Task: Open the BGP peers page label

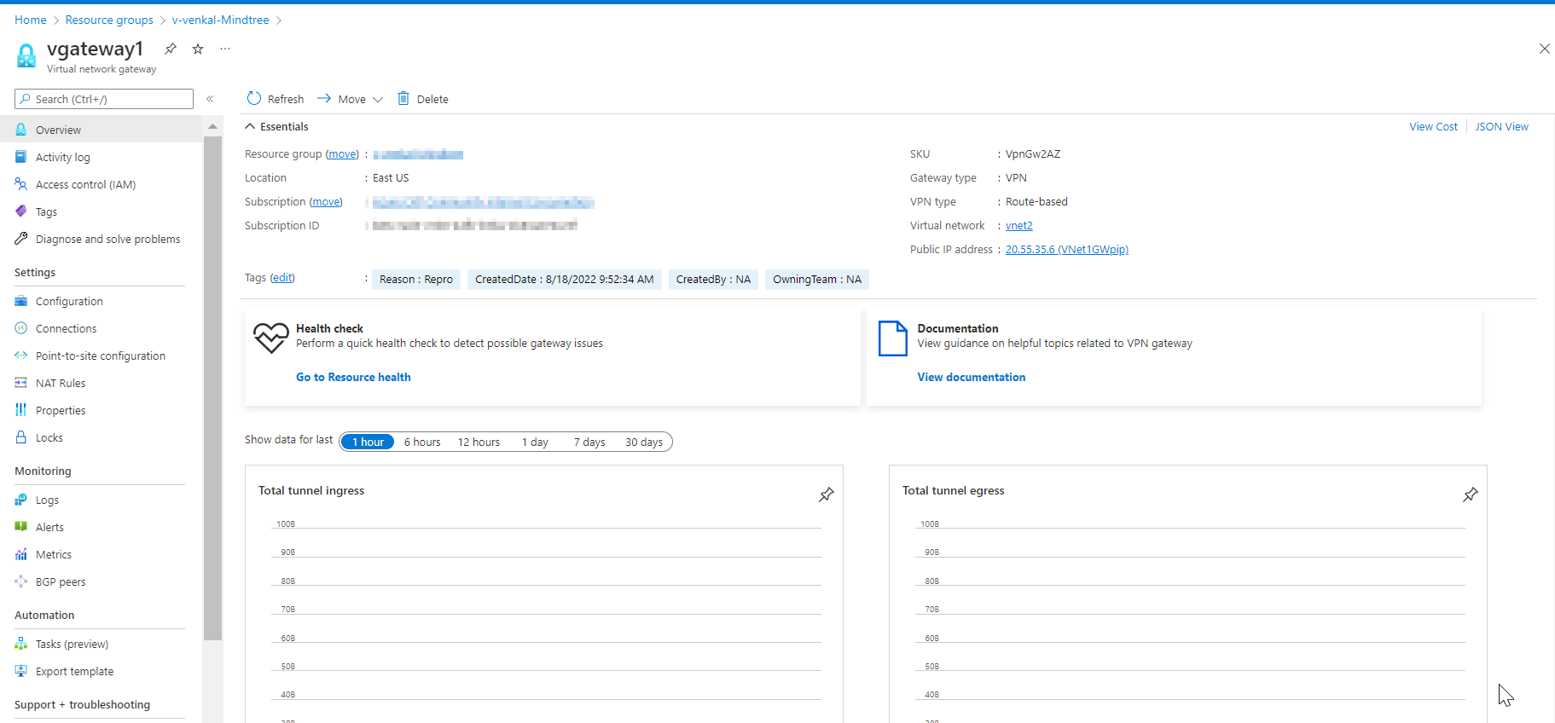Action: (61, 581)
